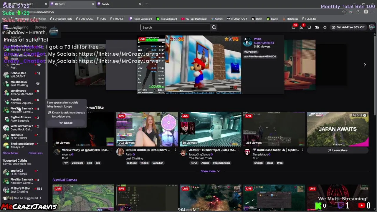
Task: Click the collab knock icon beside moistjeesus
Action: tap(38, 84)
